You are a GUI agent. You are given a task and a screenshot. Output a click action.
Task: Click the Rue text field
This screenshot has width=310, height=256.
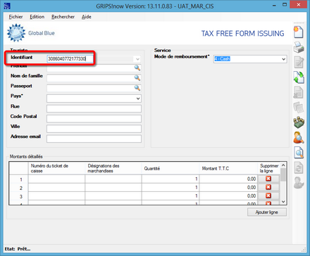tap(94, 108)
